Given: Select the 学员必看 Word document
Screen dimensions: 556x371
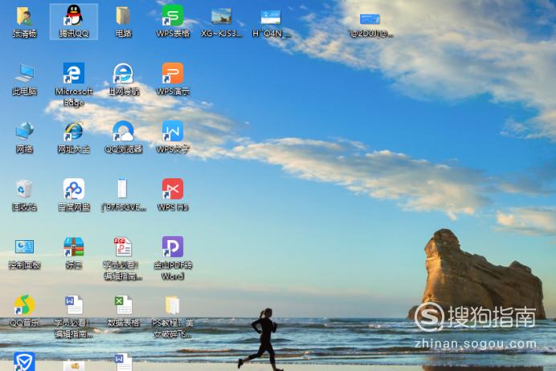Looking at the screenshot, I should point(74,305).
